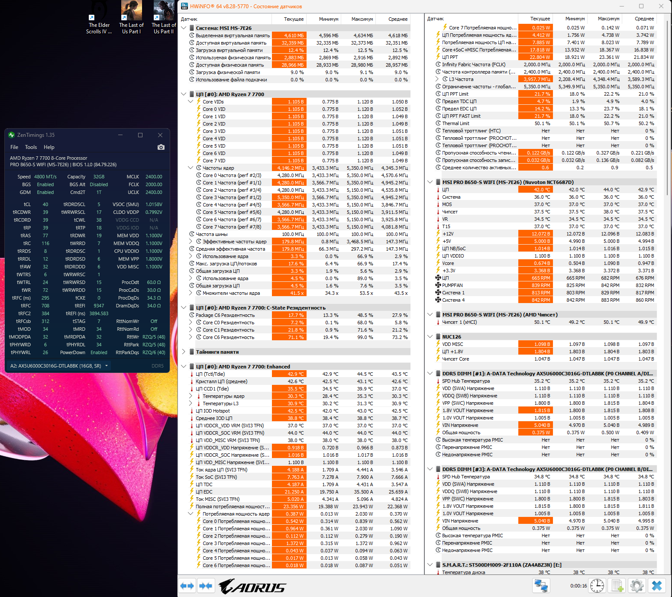Click the AORUS logo in HWiNFO toolbar
Screen dimensions: 672x597
252,587
